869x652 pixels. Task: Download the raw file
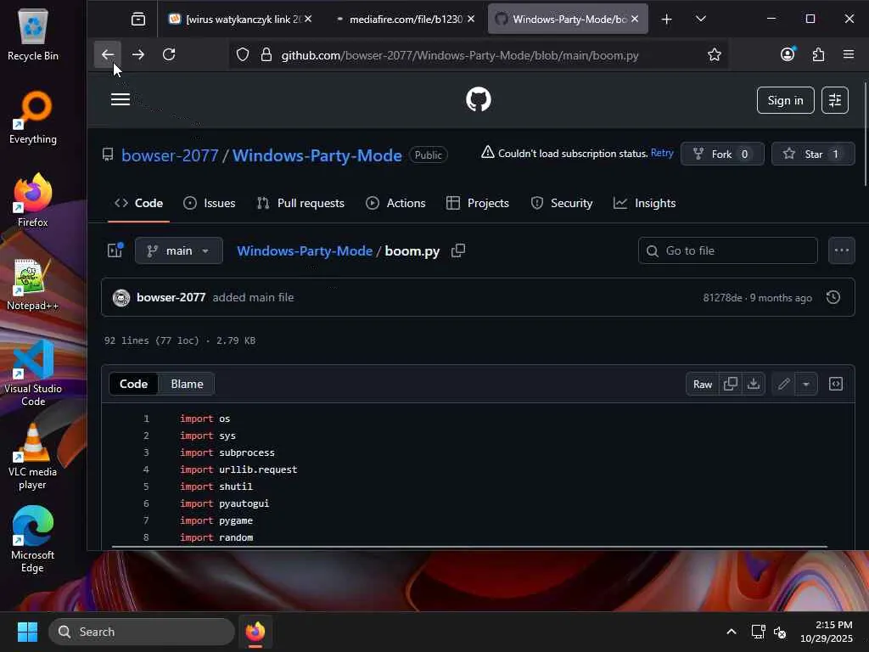754,385
